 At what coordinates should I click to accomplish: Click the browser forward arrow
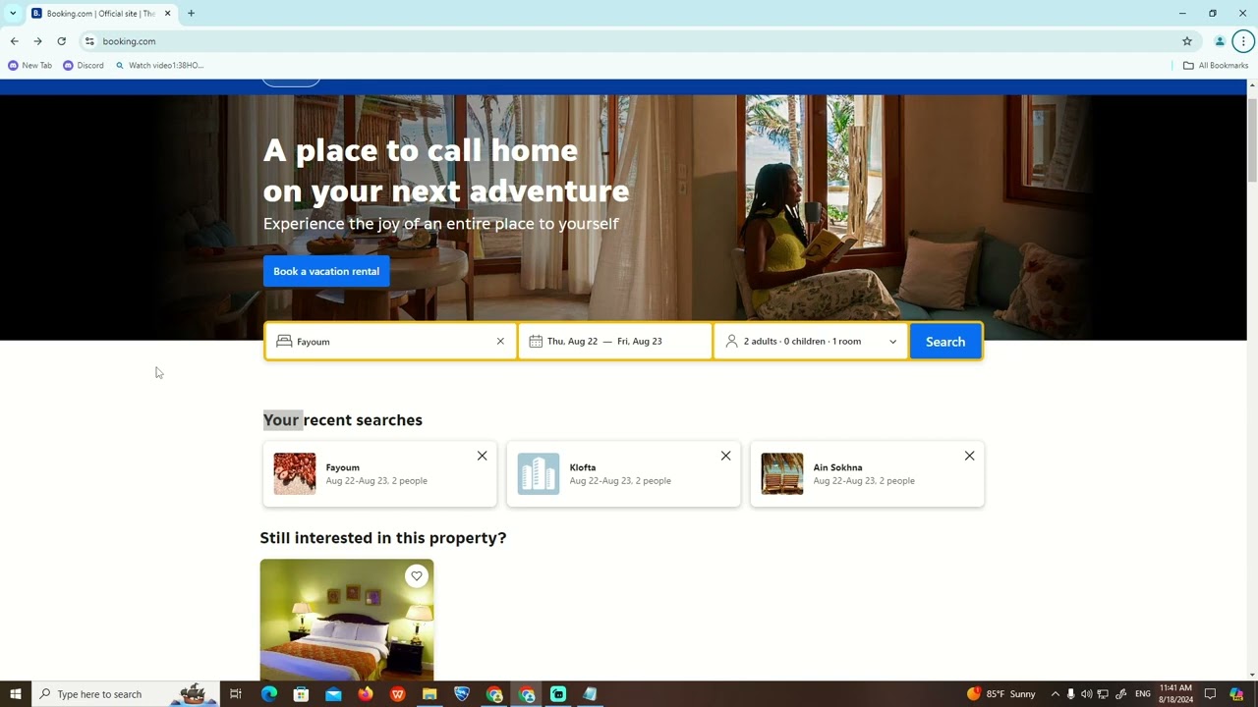(x=37, y=41)
